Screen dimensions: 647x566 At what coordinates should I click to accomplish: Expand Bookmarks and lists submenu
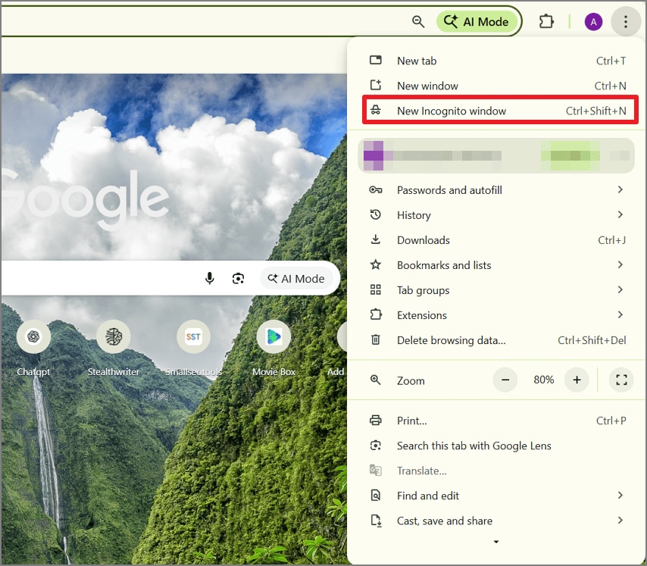coord(497,265)
